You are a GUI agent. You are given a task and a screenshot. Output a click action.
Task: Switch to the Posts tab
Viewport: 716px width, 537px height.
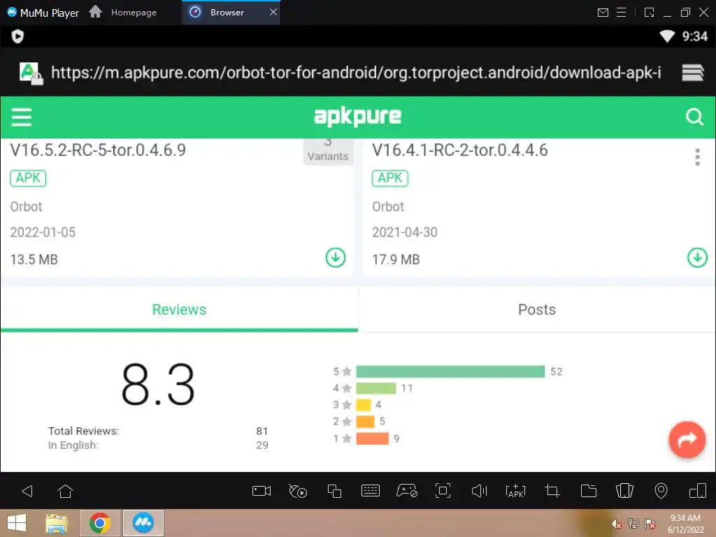point(537,310)
